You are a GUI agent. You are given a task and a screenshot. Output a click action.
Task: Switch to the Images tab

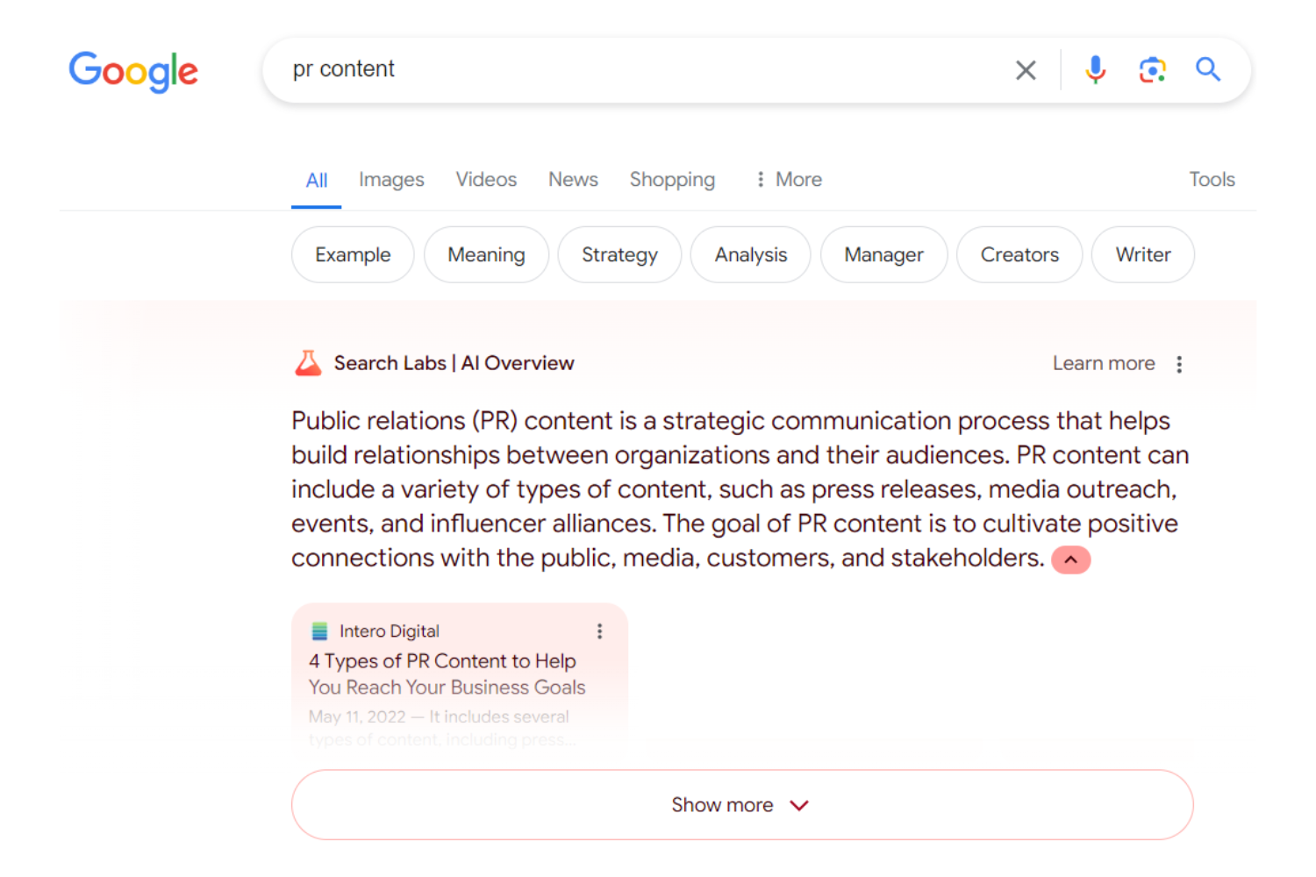click(391, 179)
